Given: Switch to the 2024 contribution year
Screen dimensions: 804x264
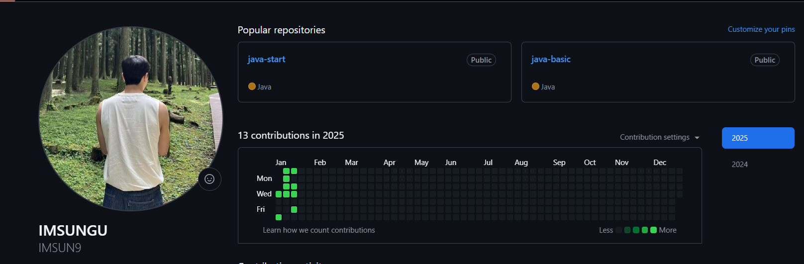Looking at the screenshot, I should pyautogui.click(x=739, y=165).
